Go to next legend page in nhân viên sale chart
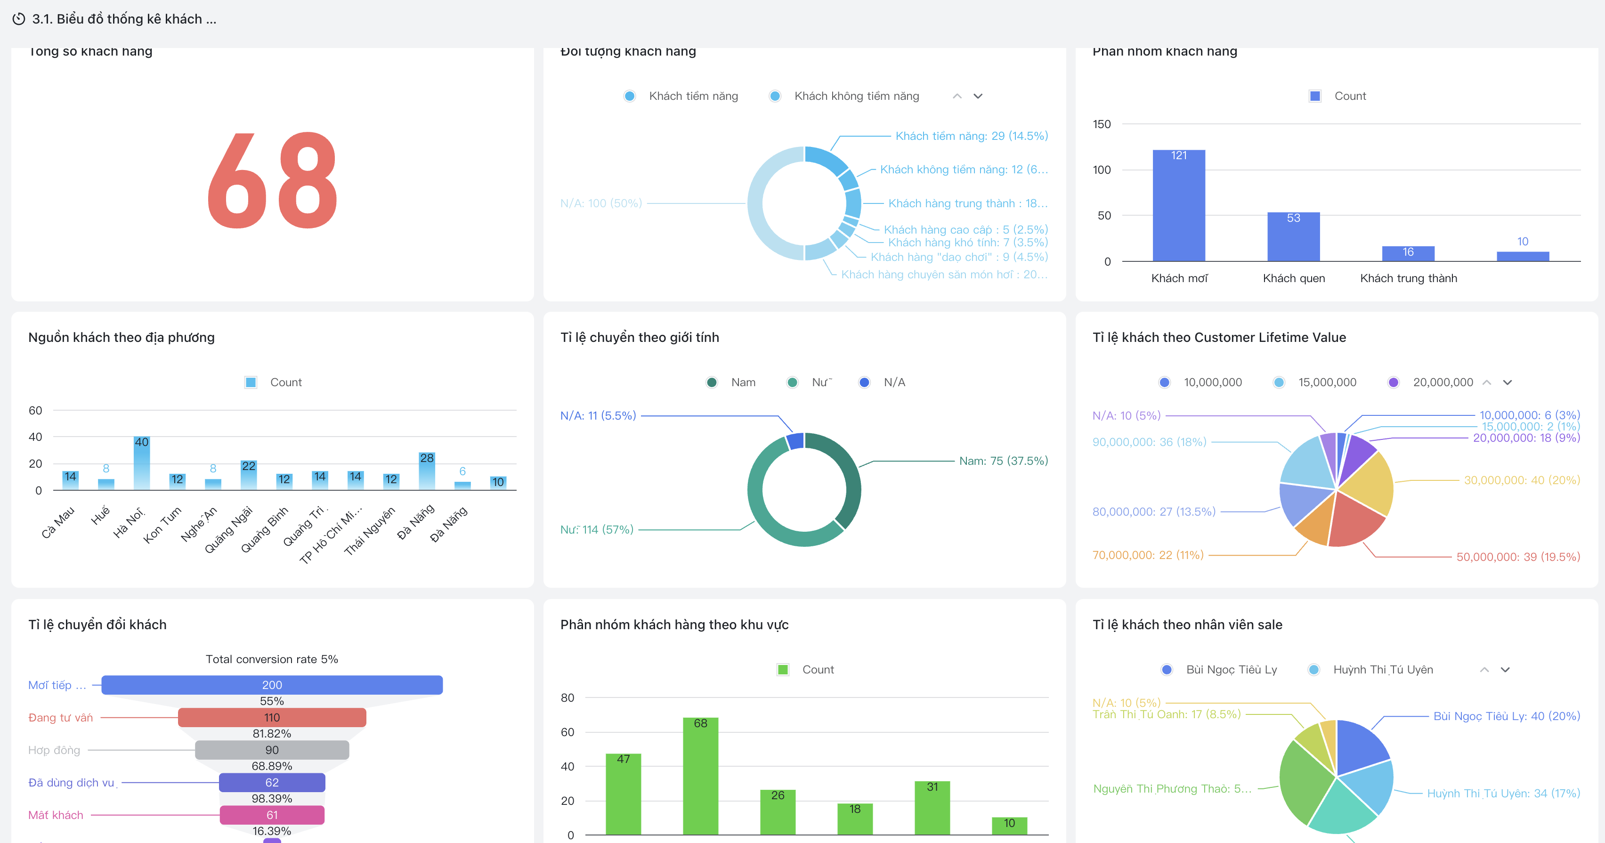Screen dimensions: 1605x843 [x=1505, y=669]
